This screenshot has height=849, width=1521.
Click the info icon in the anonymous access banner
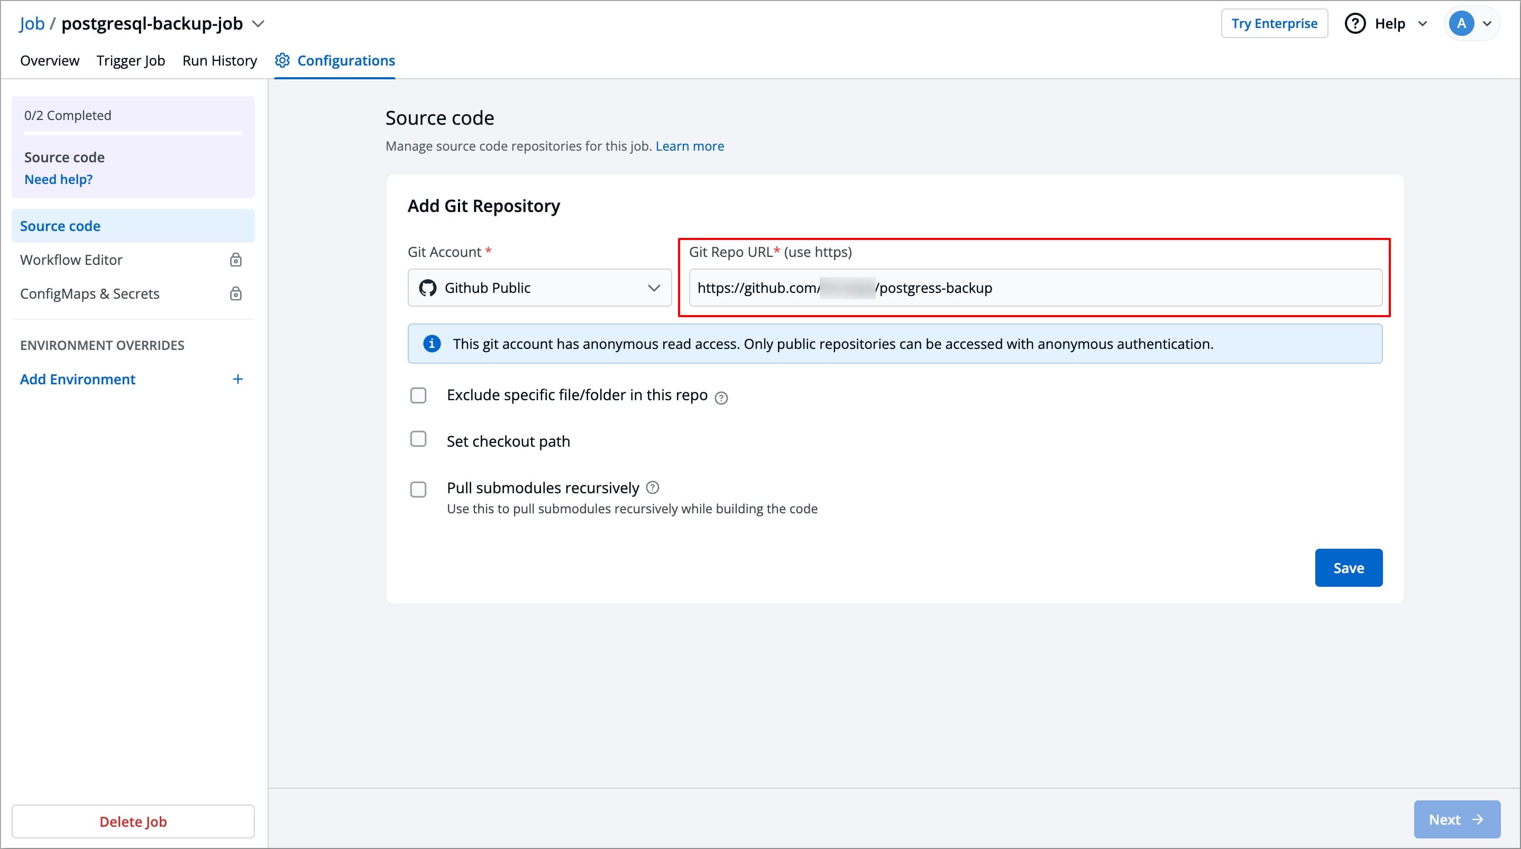pos(432,343)
